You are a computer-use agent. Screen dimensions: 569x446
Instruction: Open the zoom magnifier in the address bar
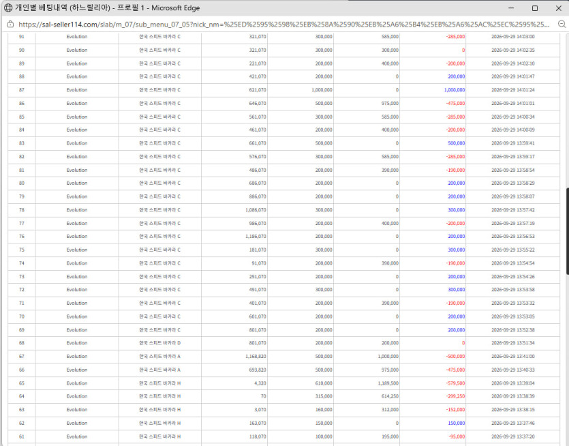[562, 25]
